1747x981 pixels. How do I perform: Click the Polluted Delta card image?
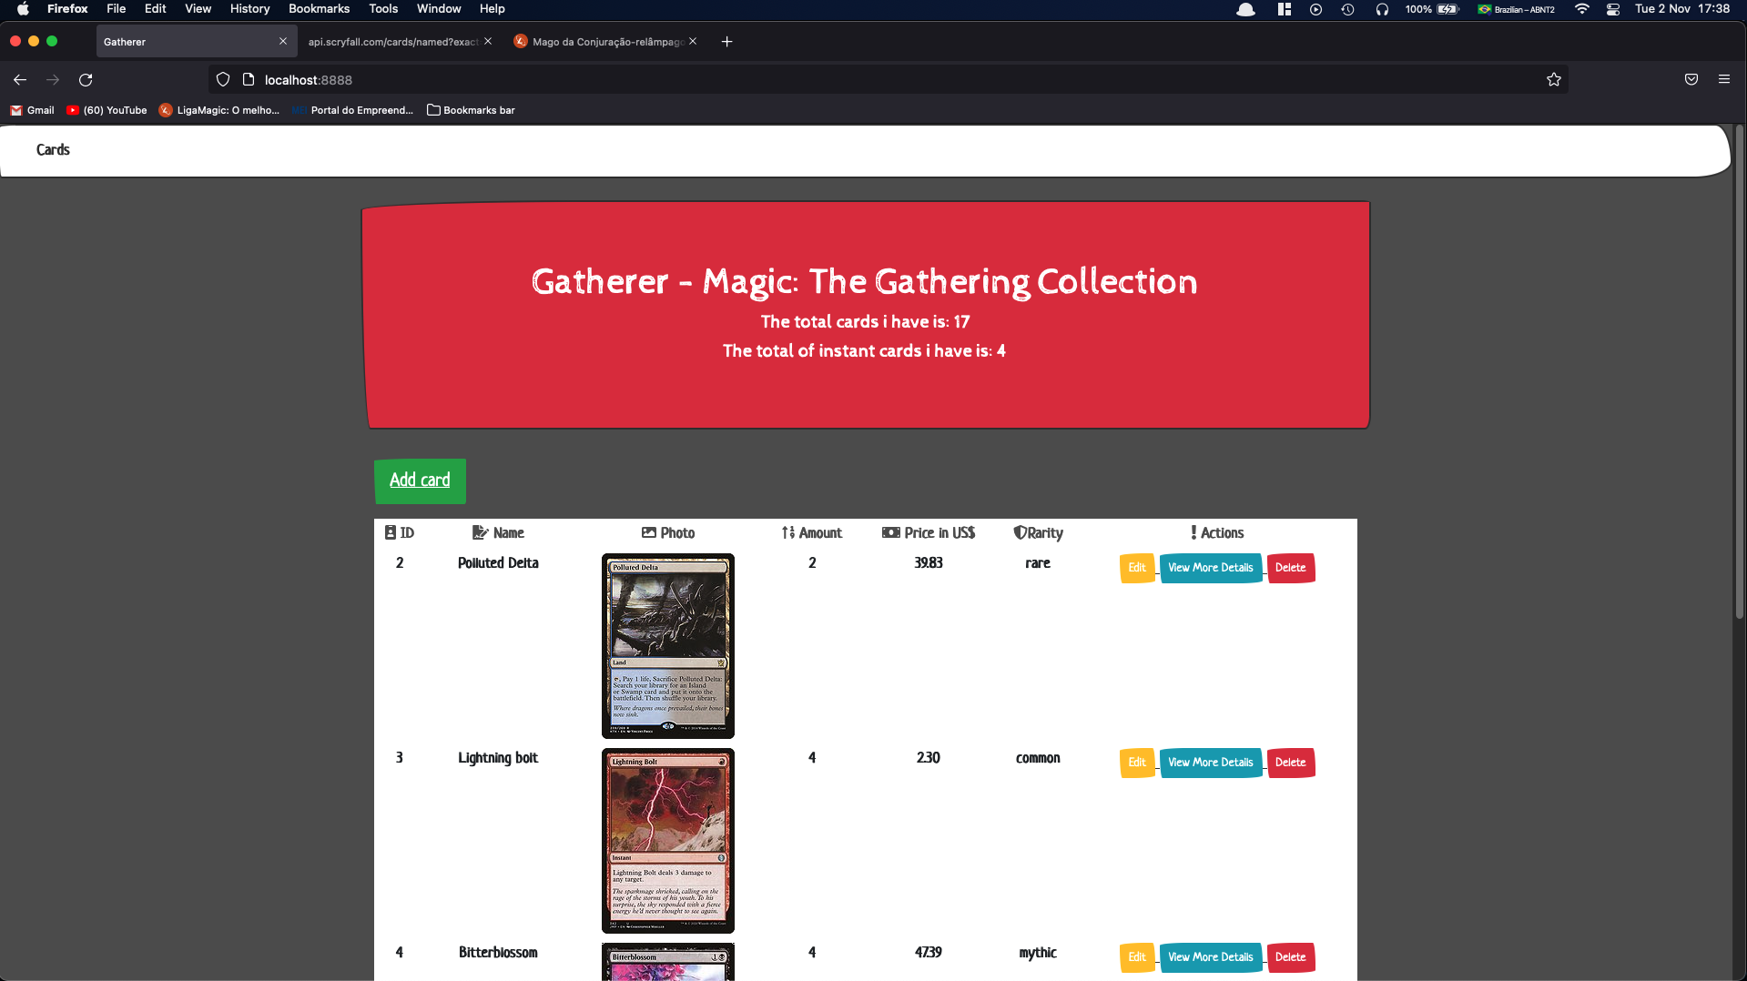coord(668,646)
